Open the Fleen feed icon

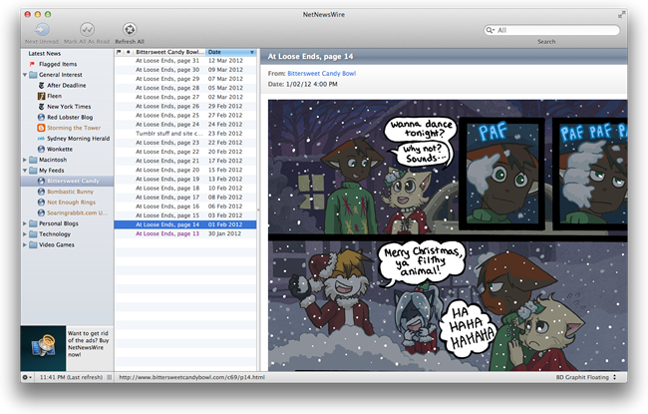click(41, 96)
